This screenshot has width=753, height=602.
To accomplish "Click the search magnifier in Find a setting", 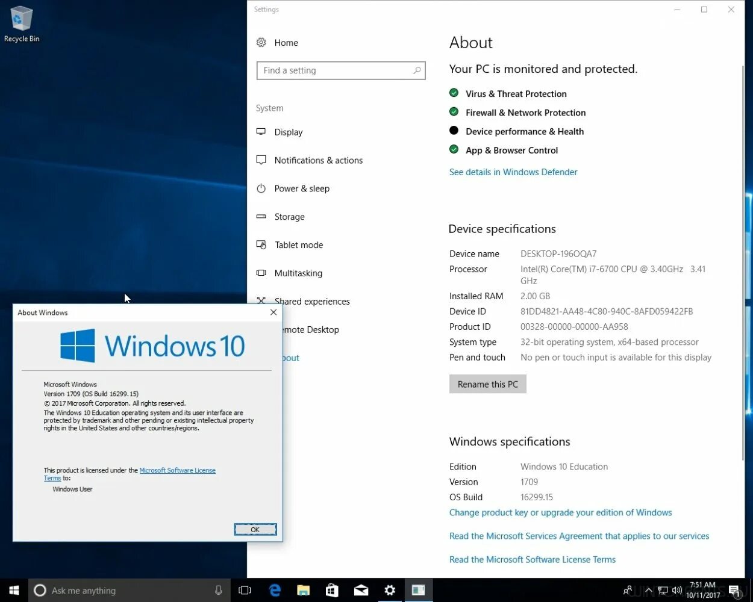I will [x=416, y=70].
